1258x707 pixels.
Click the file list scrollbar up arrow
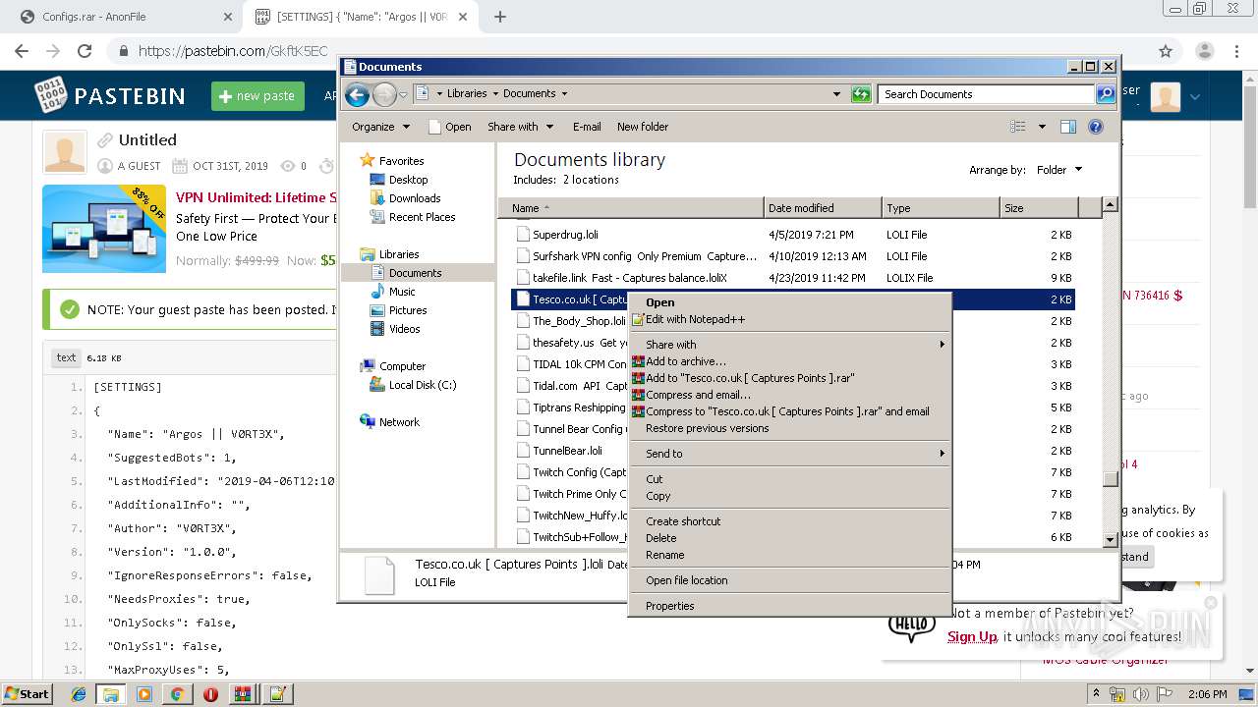pyautogui.click(x=1110, y=205)
